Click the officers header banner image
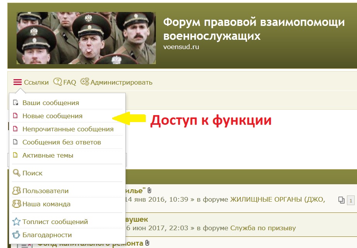 pyautogui.click(x=86, y=38)
